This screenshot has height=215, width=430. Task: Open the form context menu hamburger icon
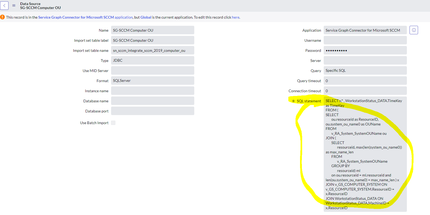click(x=14, y=6)
